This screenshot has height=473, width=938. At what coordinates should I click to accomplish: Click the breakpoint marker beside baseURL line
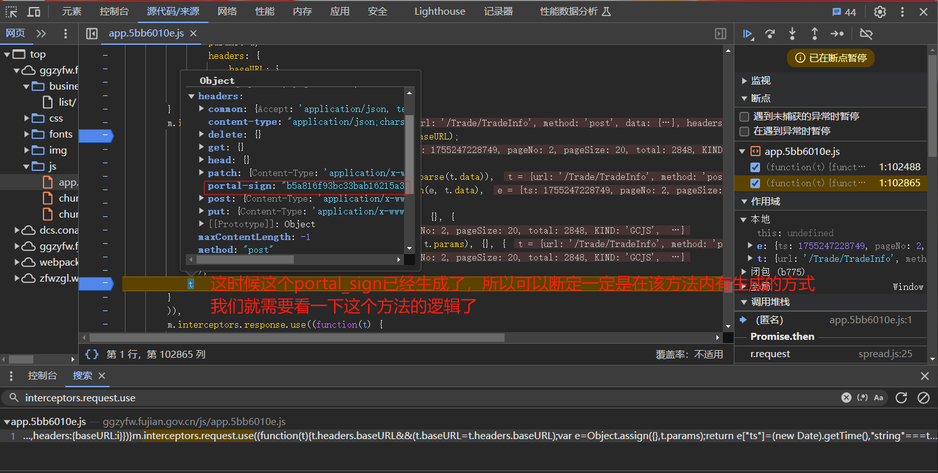[x=98, y=135]
